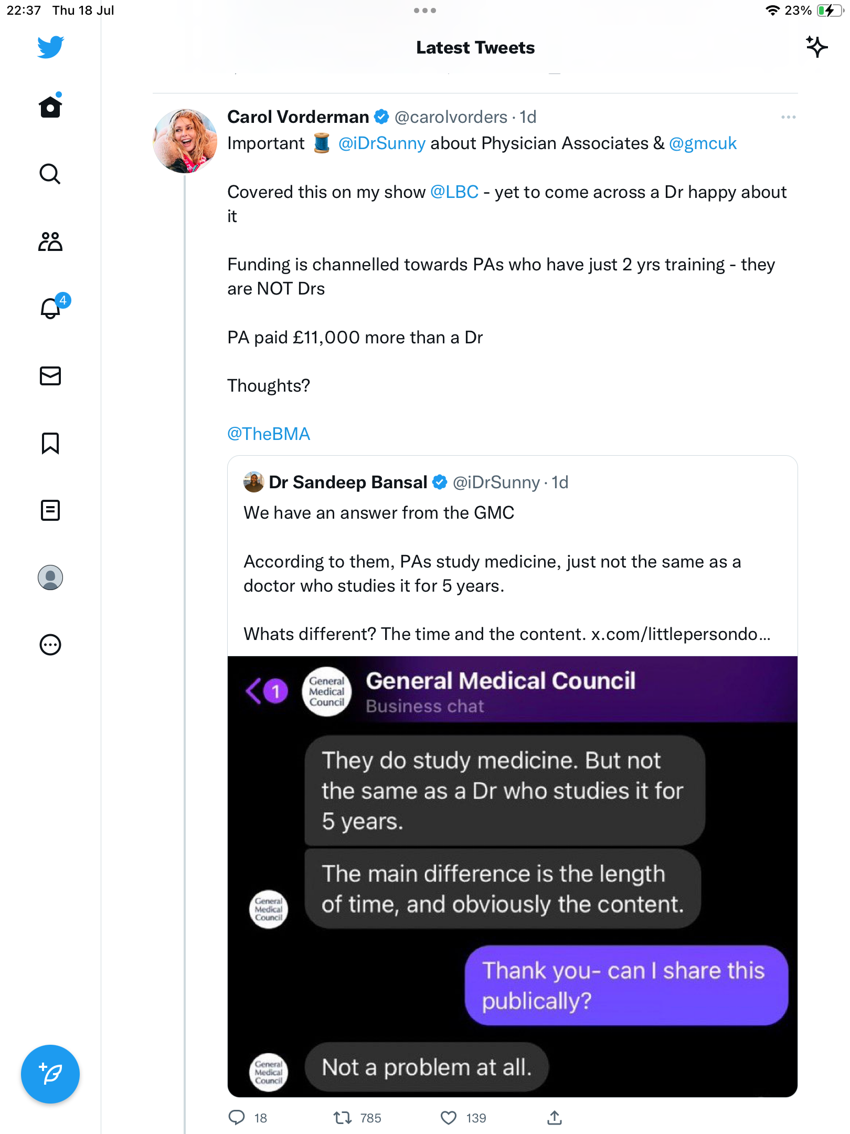Open the Home timeline icon
Image resolution: width=850 pixels, height=1134 pixels.
pos(50,107)
